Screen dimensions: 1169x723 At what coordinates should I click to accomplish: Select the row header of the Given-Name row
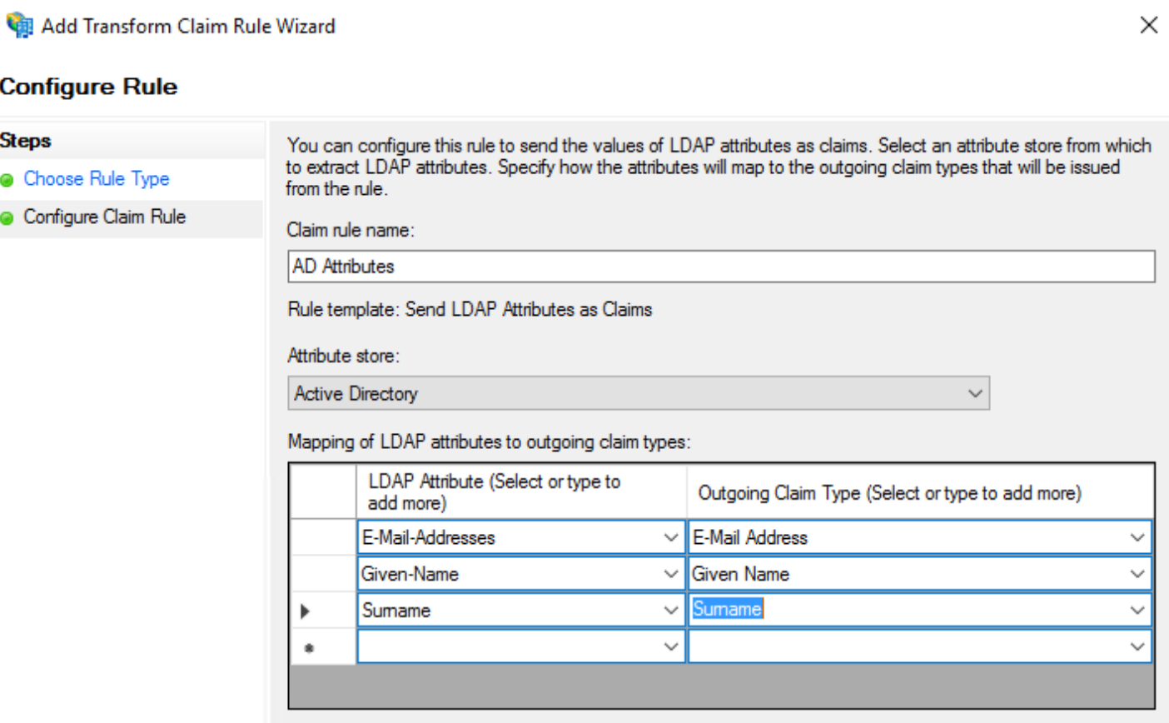[323, 574]
